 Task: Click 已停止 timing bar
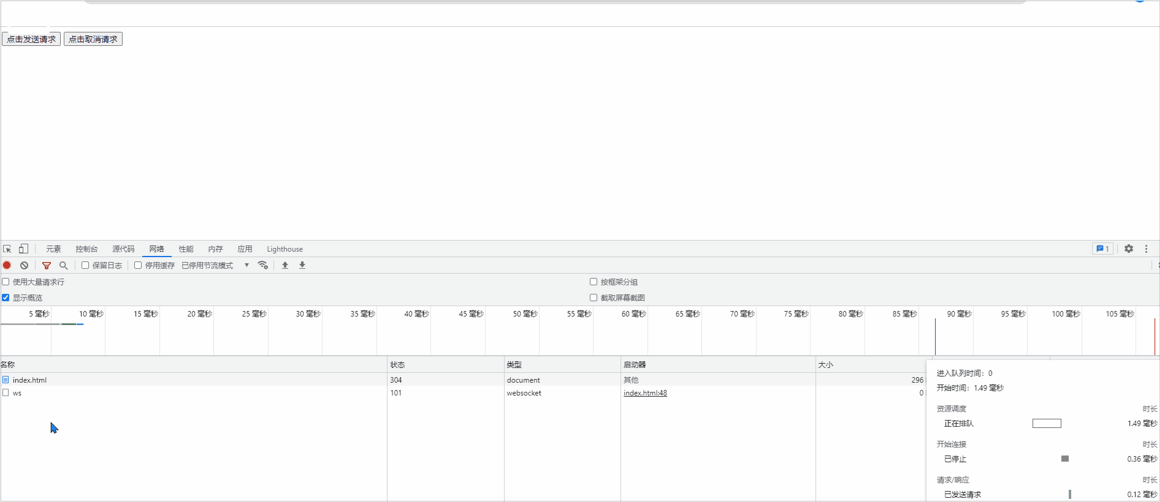1065,459
